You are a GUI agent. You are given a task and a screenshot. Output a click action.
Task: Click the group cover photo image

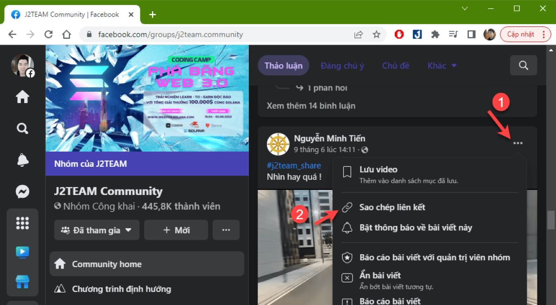(147, 98)
